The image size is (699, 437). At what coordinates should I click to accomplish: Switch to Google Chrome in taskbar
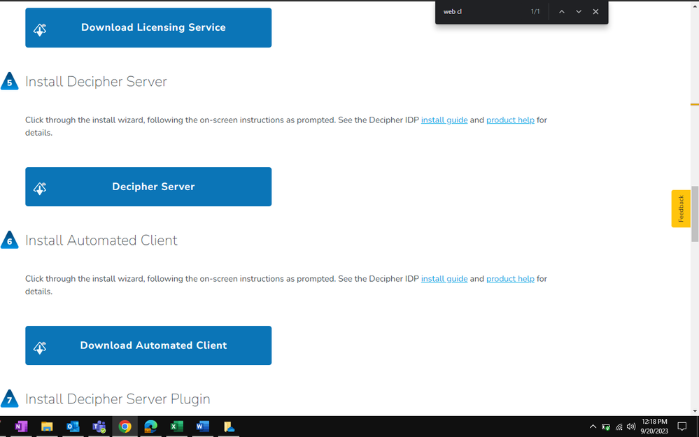coord(125,427)
